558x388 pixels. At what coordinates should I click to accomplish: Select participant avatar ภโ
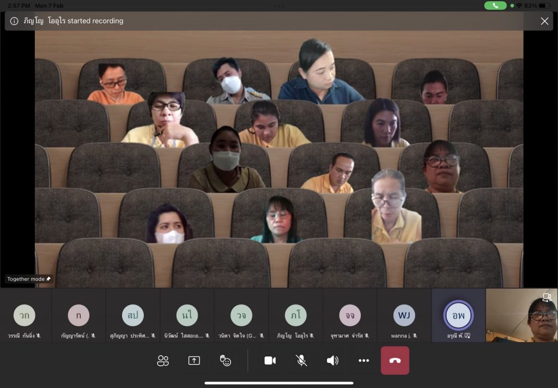296,315
